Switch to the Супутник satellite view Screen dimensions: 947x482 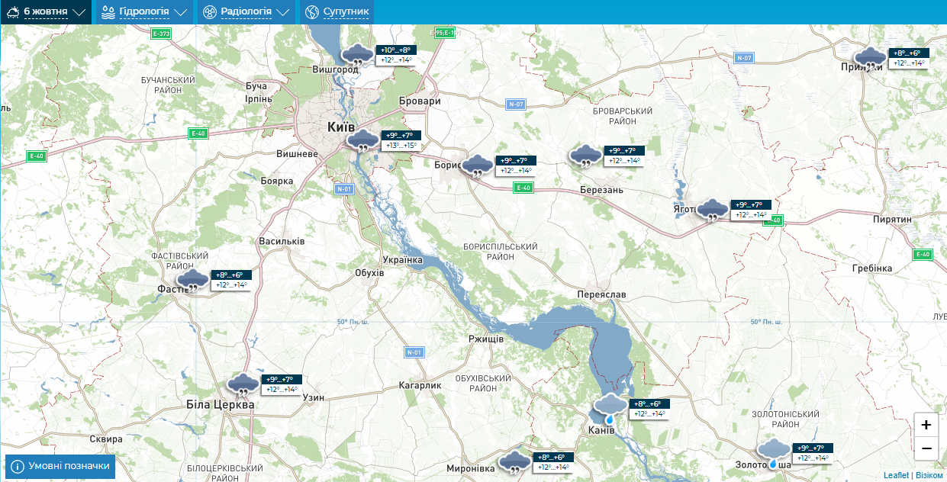[337, 12]
